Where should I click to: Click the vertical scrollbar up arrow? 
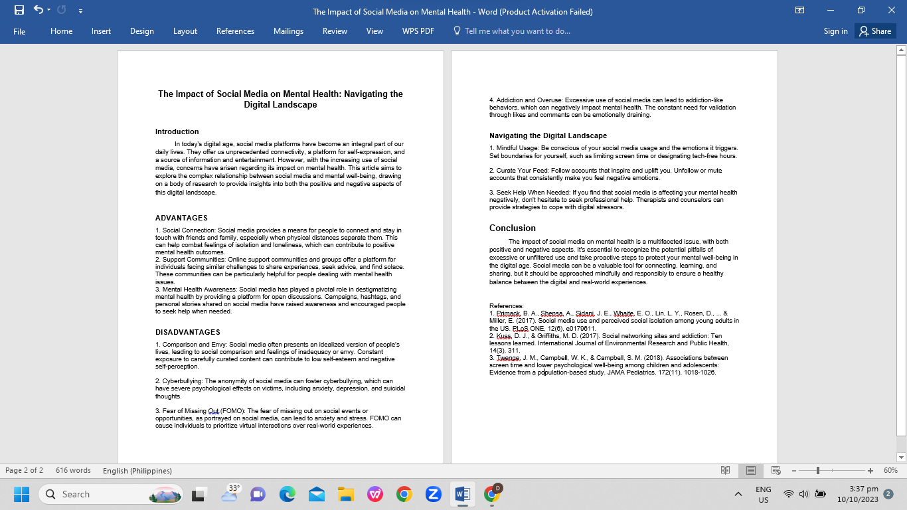pos(901,50)
